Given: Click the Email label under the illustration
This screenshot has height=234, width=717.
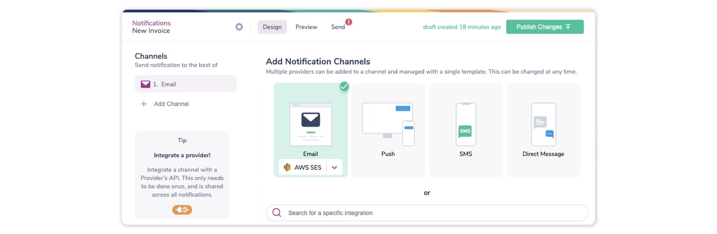Looking at the screenshot, I should [x=310, y=154].
